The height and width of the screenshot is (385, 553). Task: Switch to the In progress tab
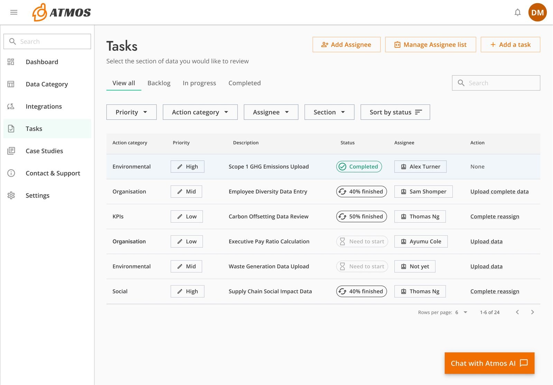(x=199, y=83)
